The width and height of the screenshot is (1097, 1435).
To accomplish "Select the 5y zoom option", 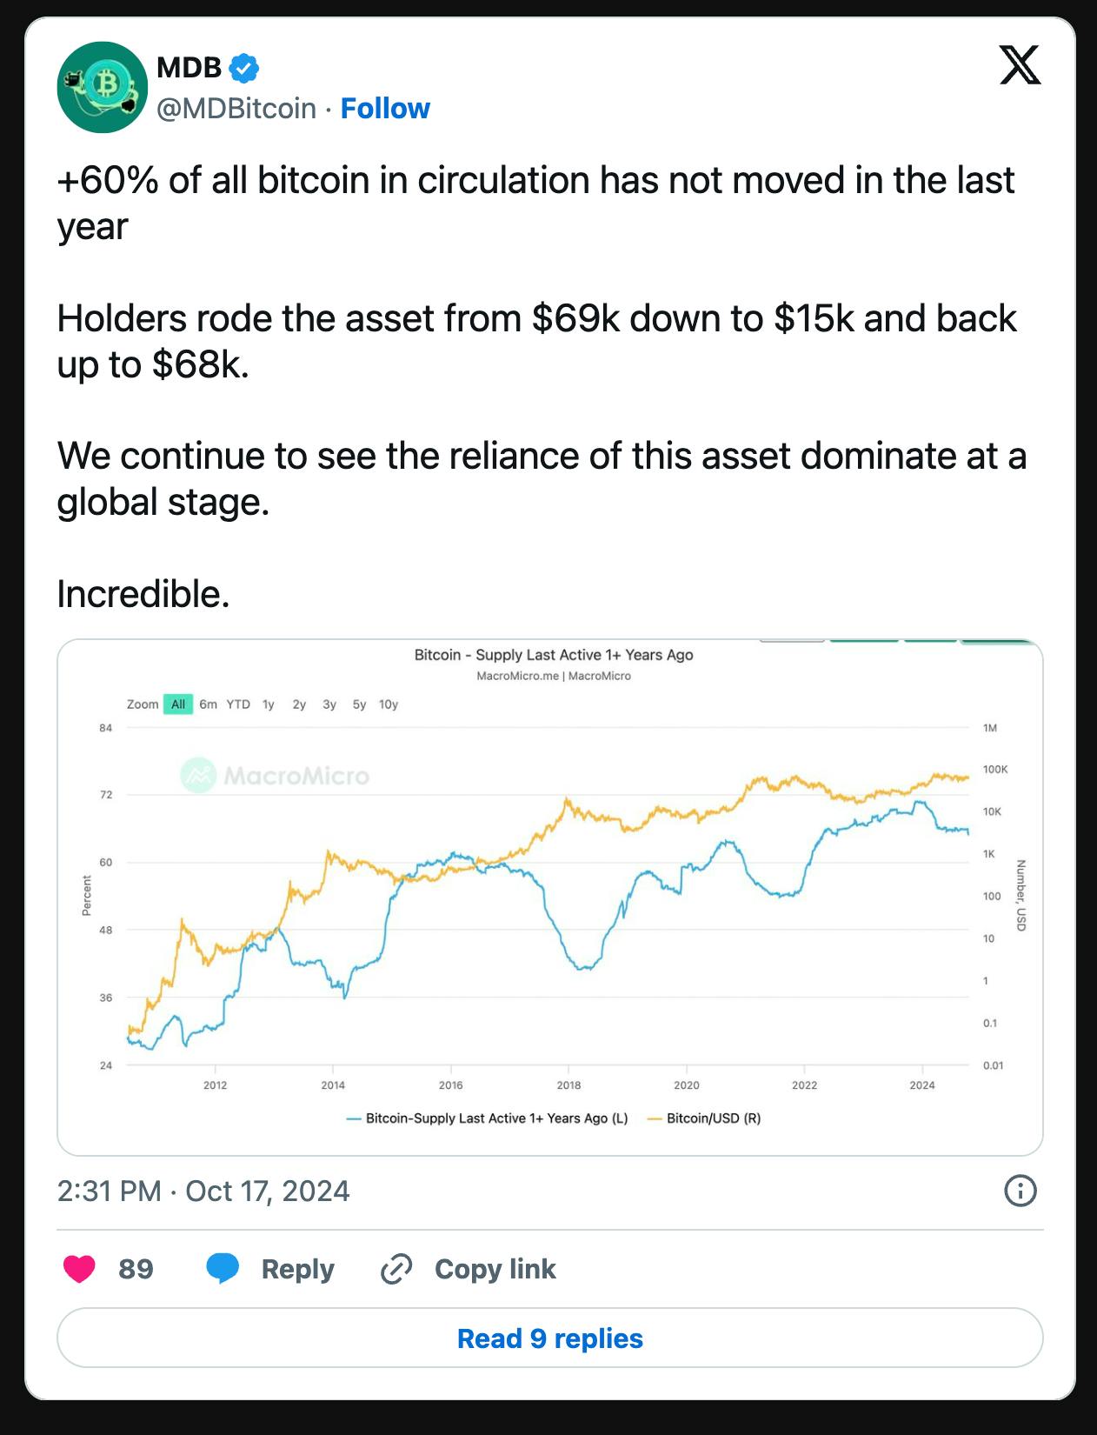I will click(x=359, y=704).
